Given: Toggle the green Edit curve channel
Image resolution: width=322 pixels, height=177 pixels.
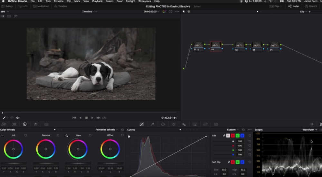Looking at the screenshot, I should [x=237, y=136].
